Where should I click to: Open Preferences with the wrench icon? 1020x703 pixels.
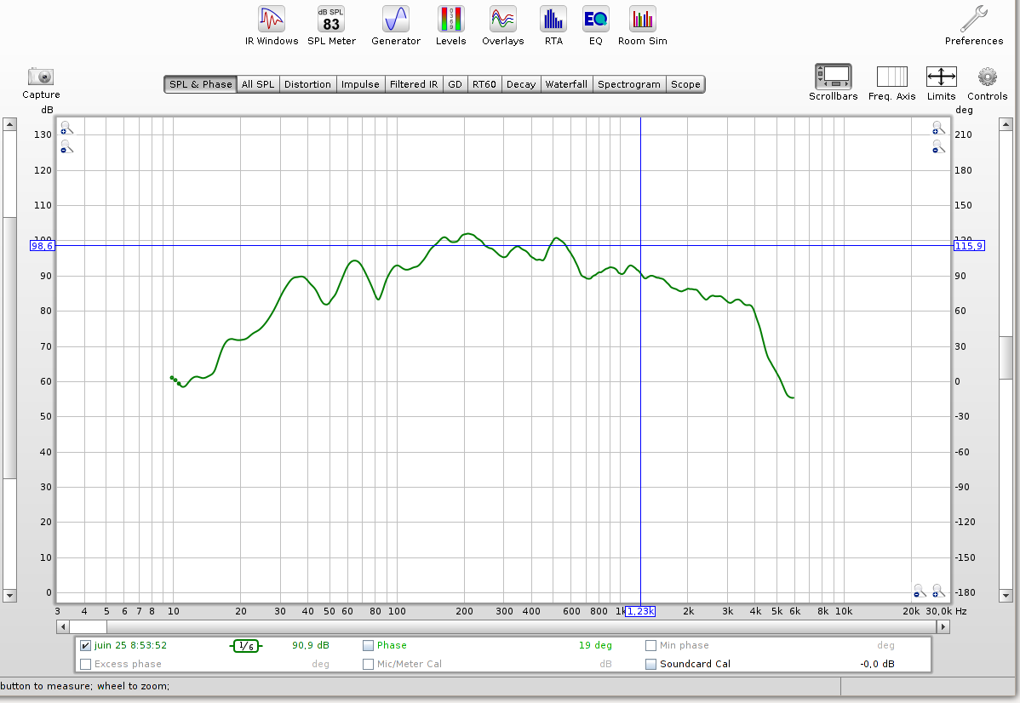click(974, 26)
